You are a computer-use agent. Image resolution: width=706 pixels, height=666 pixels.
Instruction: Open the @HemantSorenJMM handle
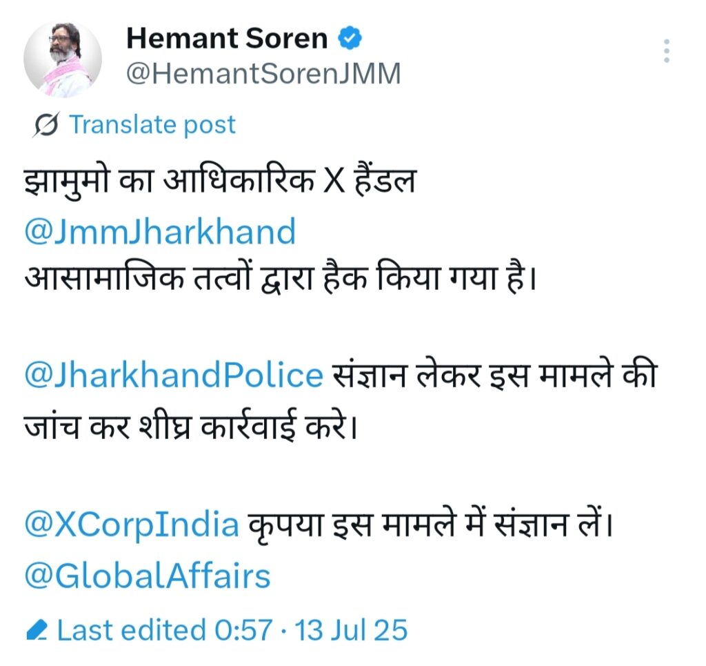click(263, 73)
